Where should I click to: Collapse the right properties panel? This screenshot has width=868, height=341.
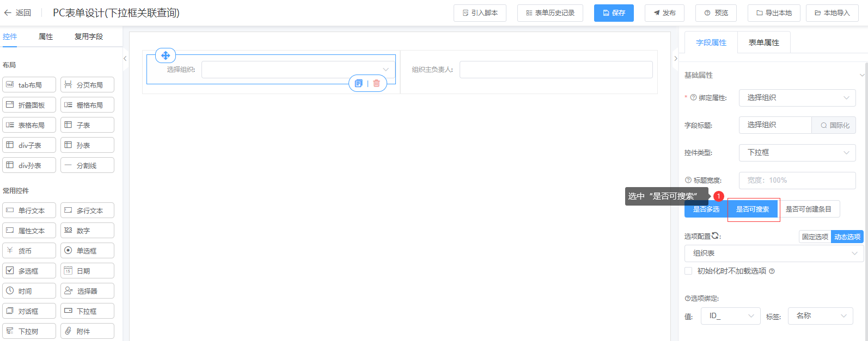[x=676, y=58]
